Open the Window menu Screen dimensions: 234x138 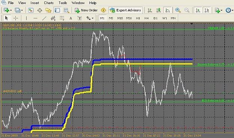point(78,3)
